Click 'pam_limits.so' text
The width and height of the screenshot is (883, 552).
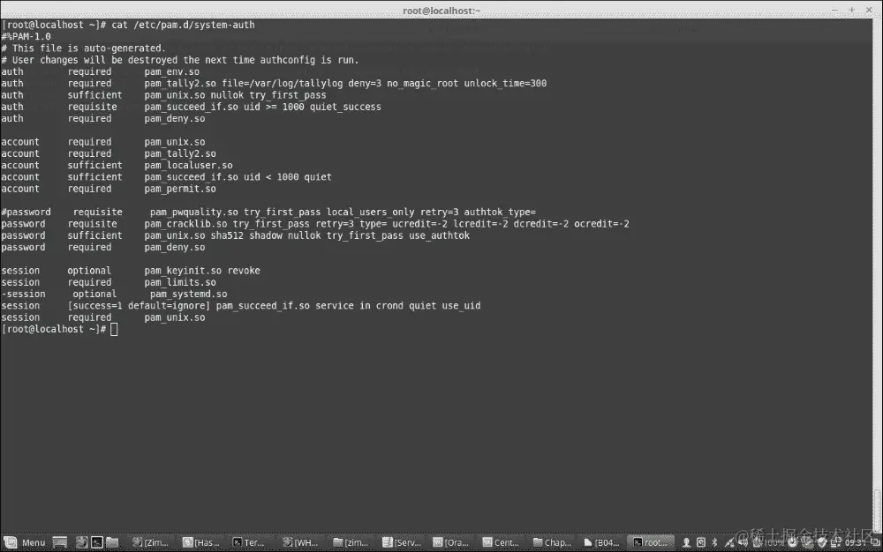pos(180,282)
